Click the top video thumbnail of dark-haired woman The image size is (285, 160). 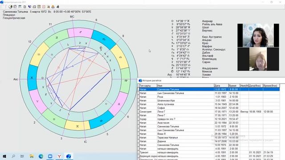(258, 36)
